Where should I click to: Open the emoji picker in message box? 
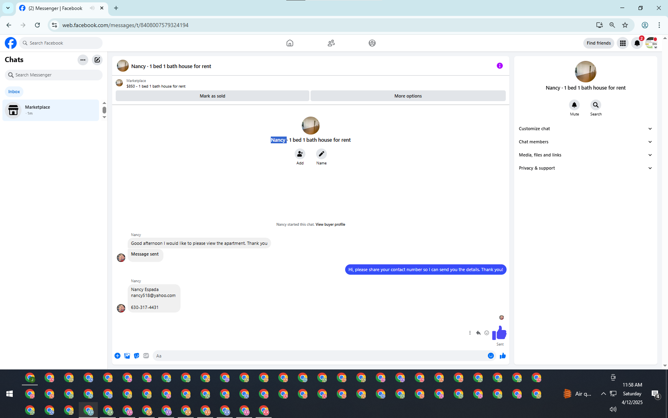[x=491, y=356]
